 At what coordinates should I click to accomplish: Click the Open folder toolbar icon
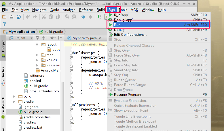click(x=4, y=17)
